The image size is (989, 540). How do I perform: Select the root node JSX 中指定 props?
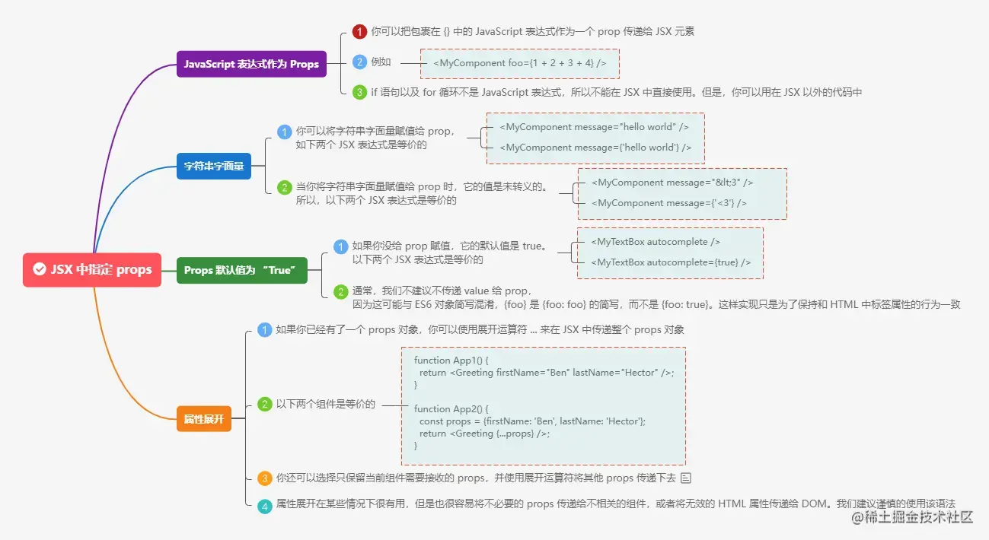92,269
